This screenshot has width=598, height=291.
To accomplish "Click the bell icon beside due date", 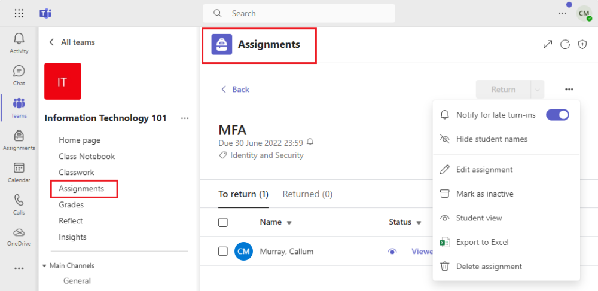I will click(310, 142).
